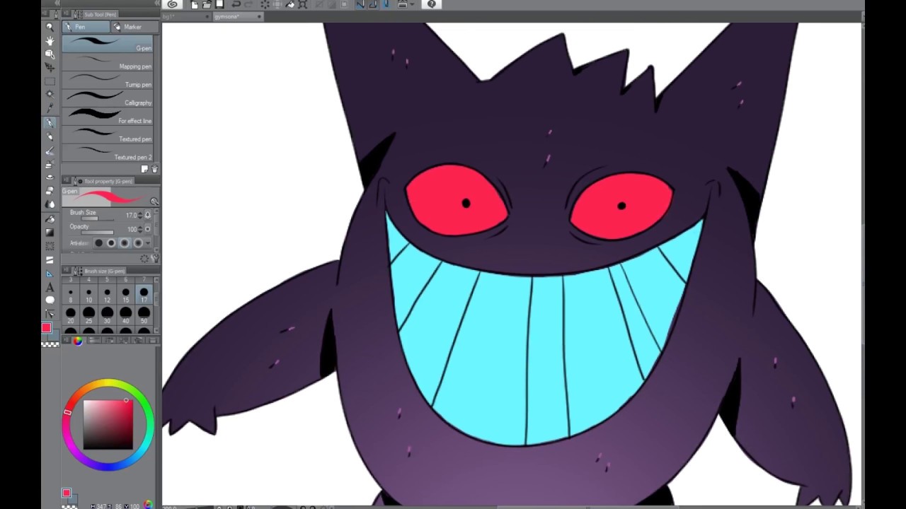Screen dimensions: 906x509
Task: Open a file from toolbar
Action: pyautogui.click(x=207, y=4)
